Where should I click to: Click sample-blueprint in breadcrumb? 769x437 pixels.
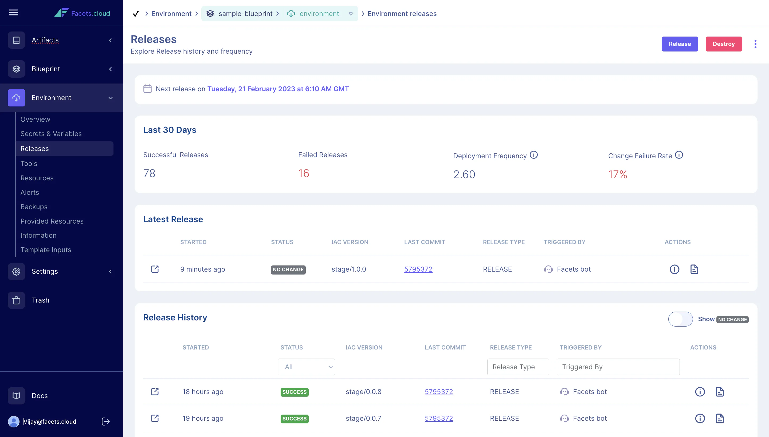(245, 14)
